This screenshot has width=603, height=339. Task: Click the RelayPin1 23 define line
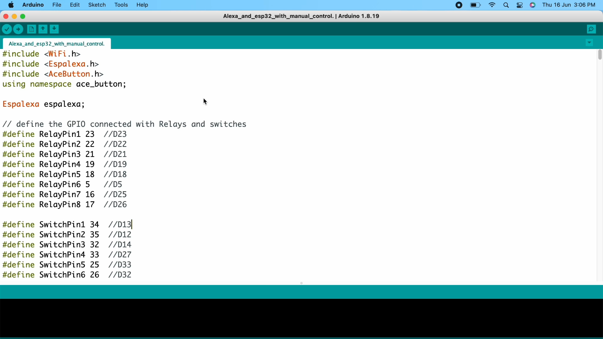tap(65, 135)
